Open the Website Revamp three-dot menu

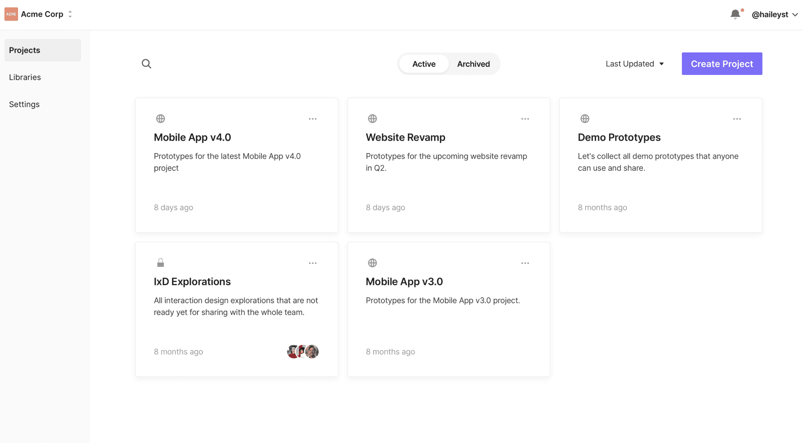525,119
